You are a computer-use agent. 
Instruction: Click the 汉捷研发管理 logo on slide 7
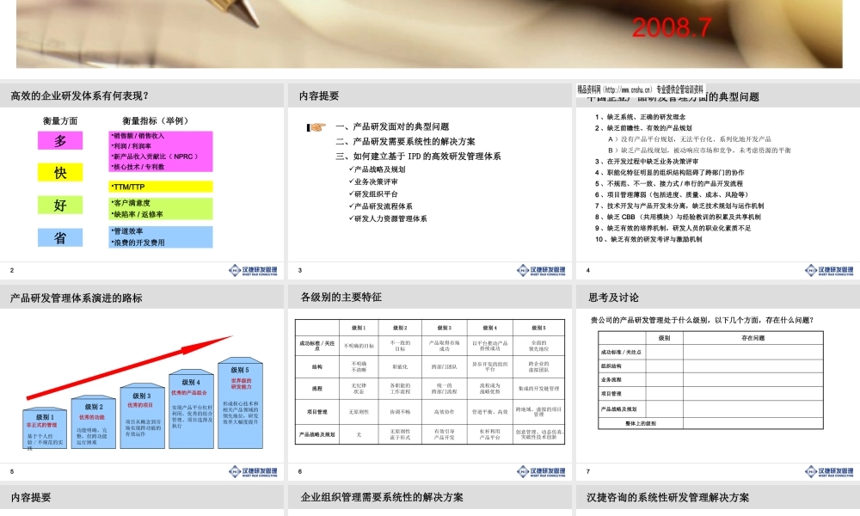[829, 471]
